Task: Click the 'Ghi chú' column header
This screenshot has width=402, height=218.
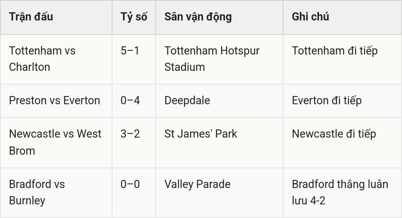Action: click(310, 16)
